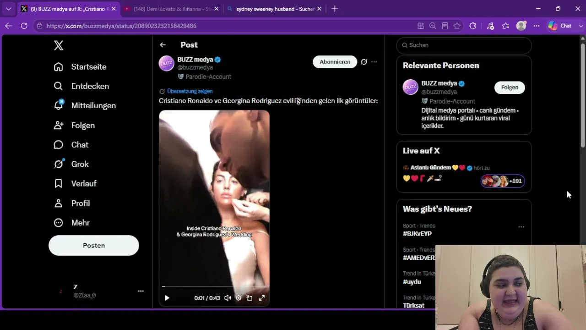Click the zoom out magnifier icon
Image resolution: width=586 pixels, height=330 pixels.
pyautogui.click(x=433, y=26)
